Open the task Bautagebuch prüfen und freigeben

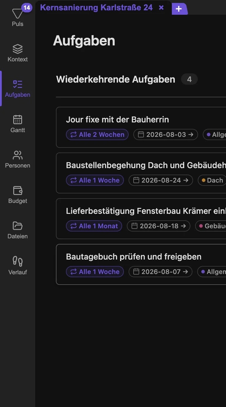click(x=134, y=257)
